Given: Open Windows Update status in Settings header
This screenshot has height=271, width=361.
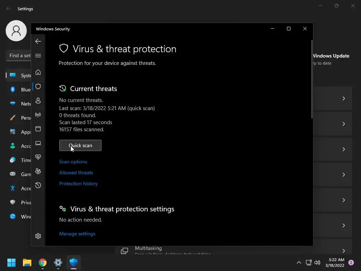Looking at the screenshot, I should pos(331,59).
